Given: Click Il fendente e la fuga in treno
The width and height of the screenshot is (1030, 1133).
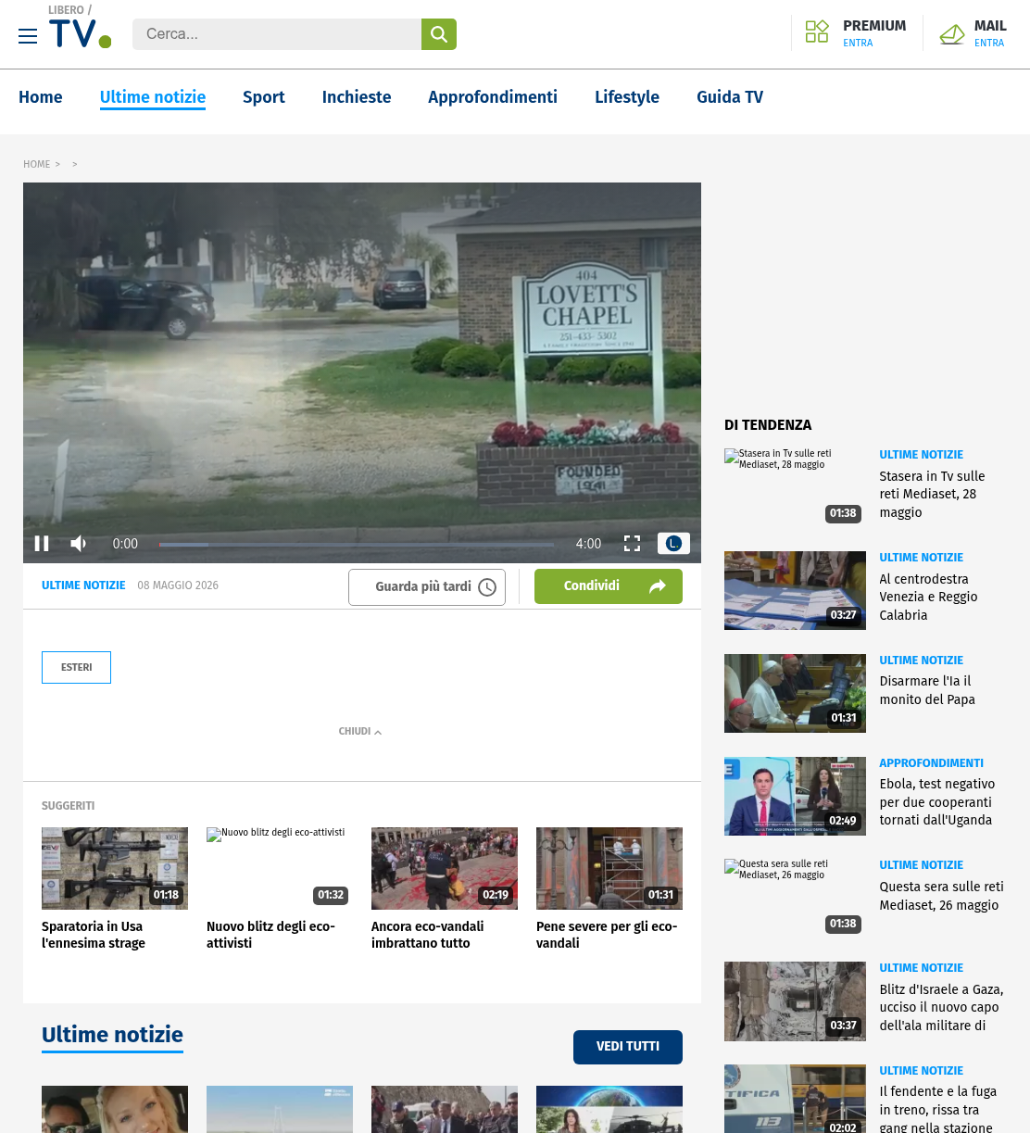Looking at the screenshot, I should click(937, 1109).
